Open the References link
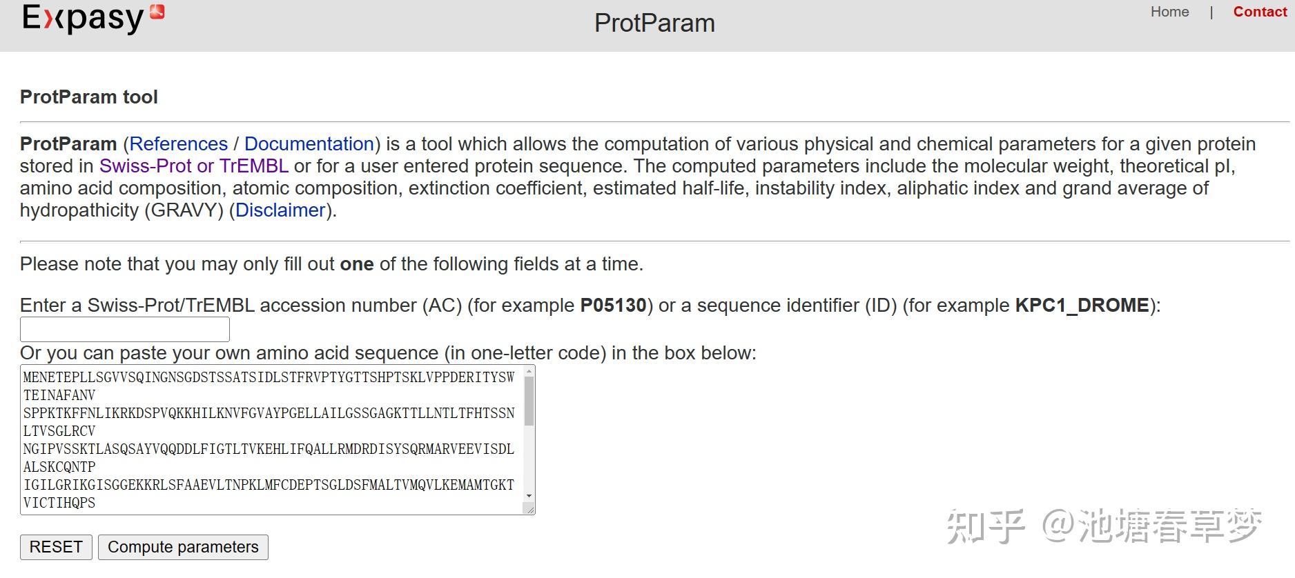The width and height of the screenshot is (1295, 578). [x=178, y=143]
